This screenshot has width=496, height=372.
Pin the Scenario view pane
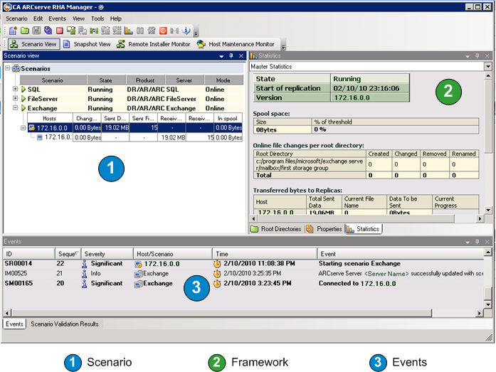pos(231,56)
